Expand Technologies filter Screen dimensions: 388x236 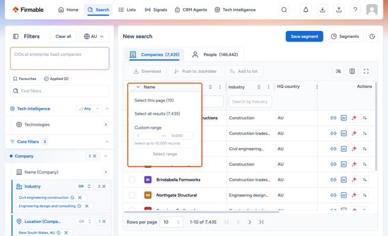pyautogui.click(x=106, y=125)
